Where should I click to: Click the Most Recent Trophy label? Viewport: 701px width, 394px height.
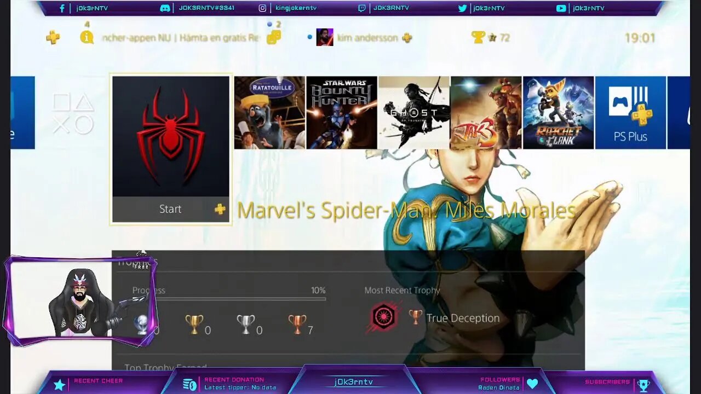[402, 291]
